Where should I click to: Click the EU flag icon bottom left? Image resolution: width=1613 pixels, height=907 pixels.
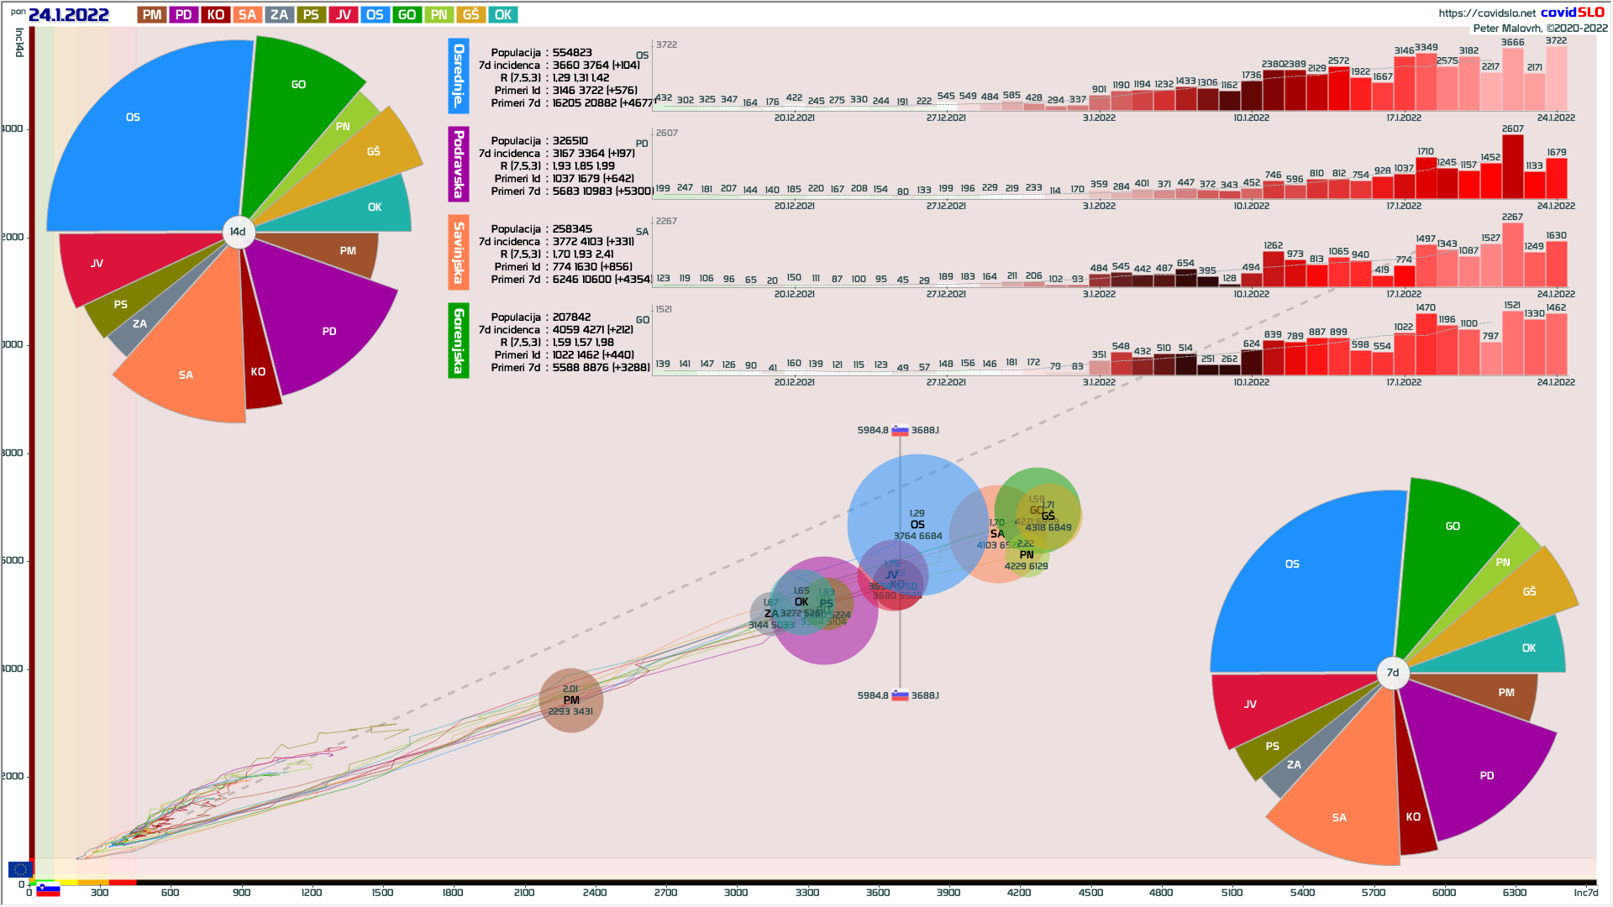pyautogui.click(x=20, y=869)
